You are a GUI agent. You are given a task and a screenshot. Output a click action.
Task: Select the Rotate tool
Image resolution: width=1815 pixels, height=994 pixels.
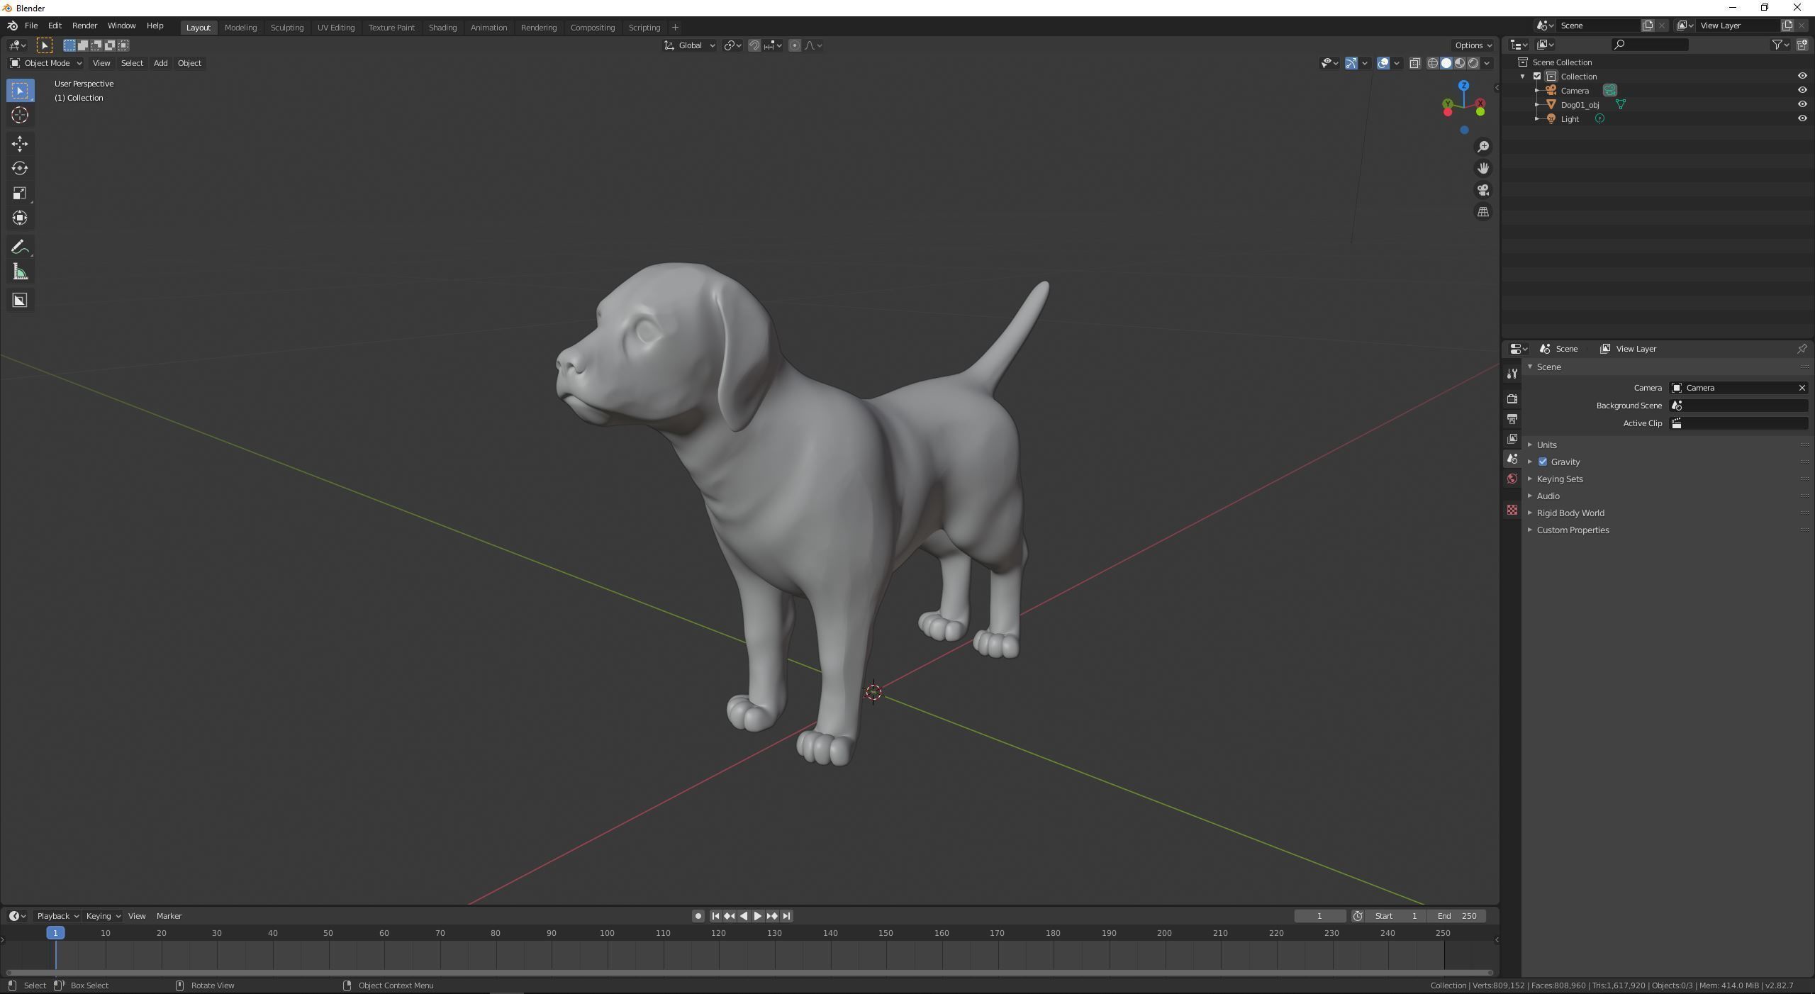[20, 169]
